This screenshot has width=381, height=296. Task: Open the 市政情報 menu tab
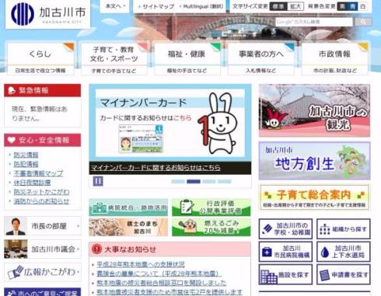[x=335, y=59]
